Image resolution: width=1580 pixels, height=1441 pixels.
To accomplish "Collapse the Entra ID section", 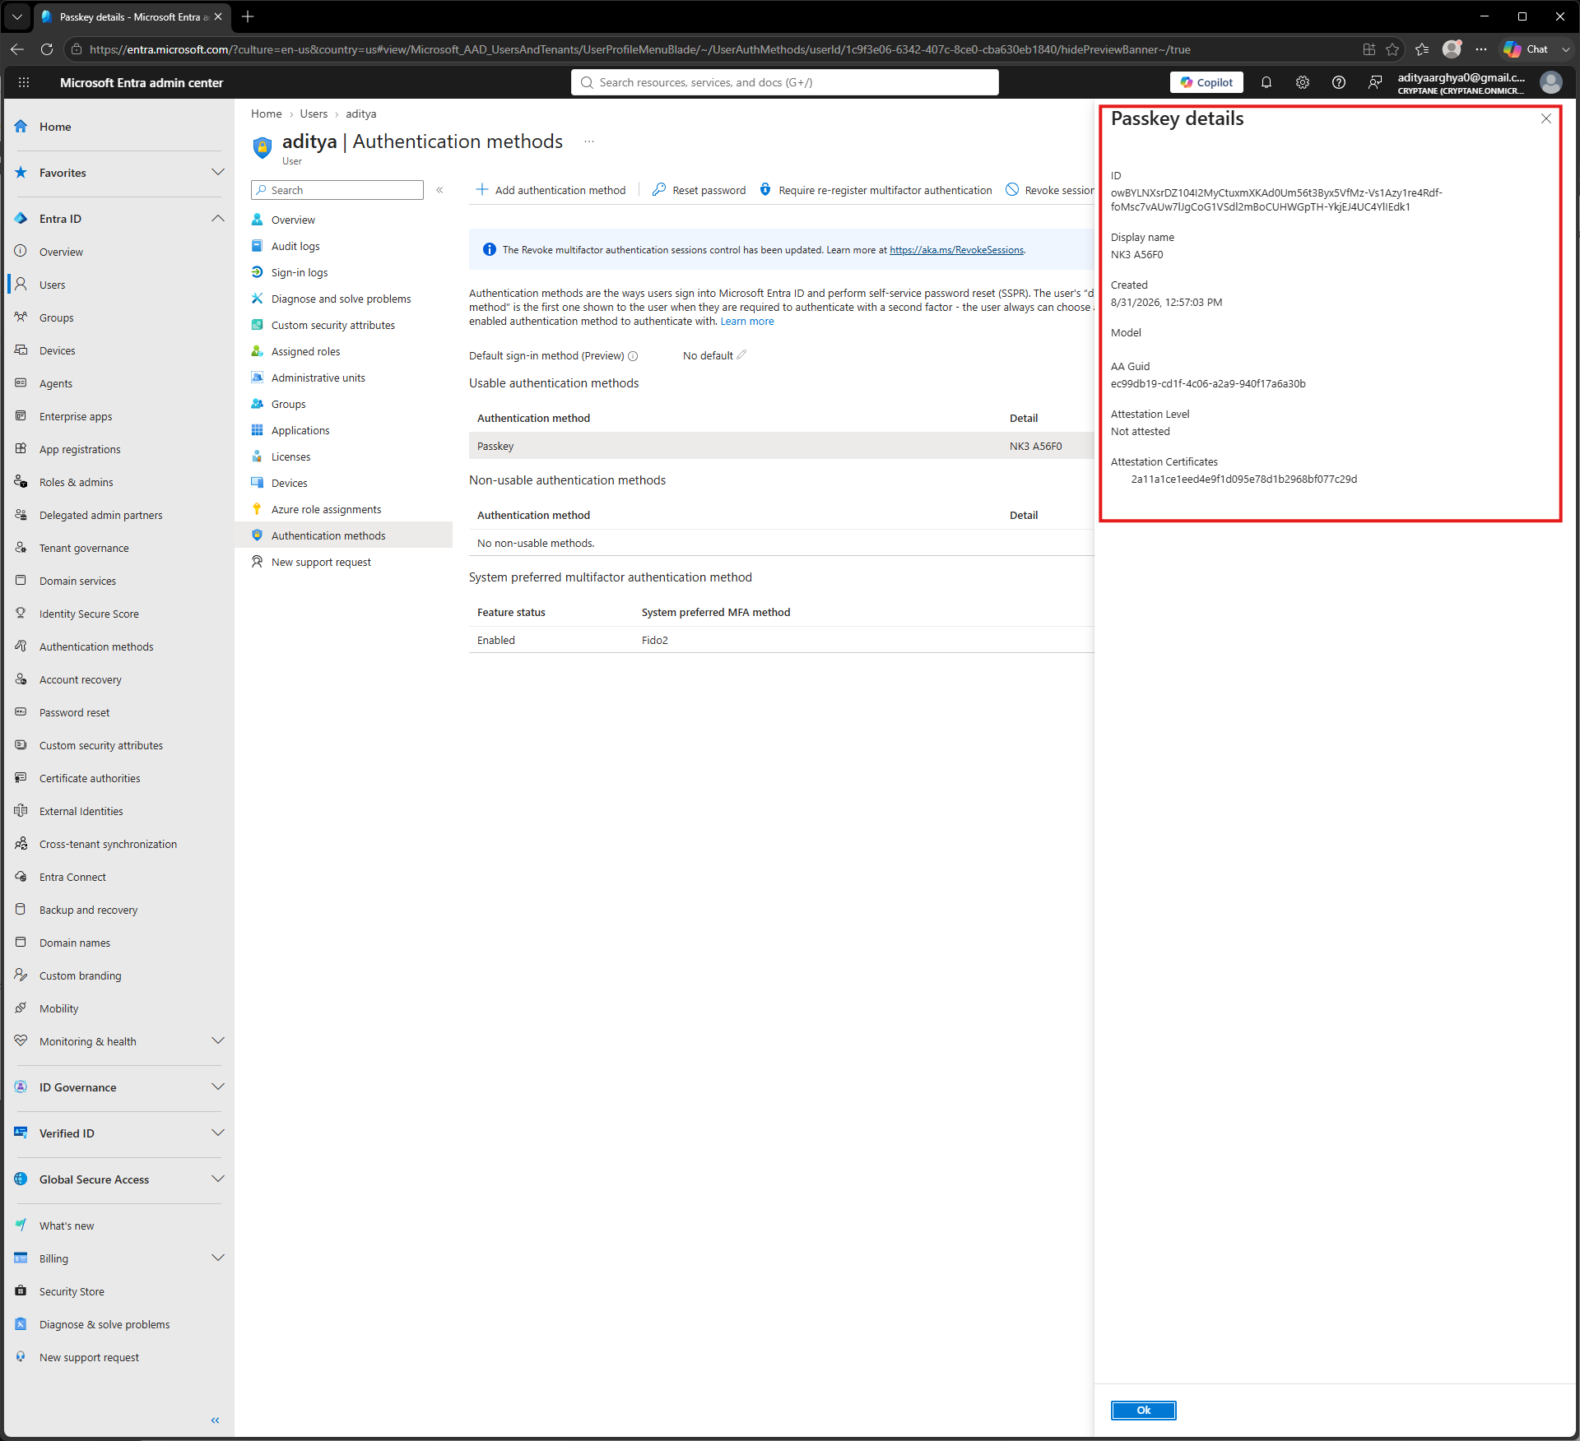I will tap(218, 218).
